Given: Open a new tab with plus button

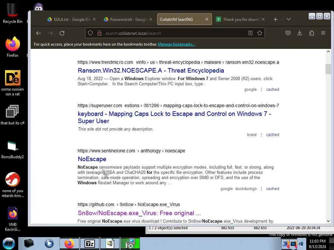Looking at the screenshot, I should [x=275, y=19].
